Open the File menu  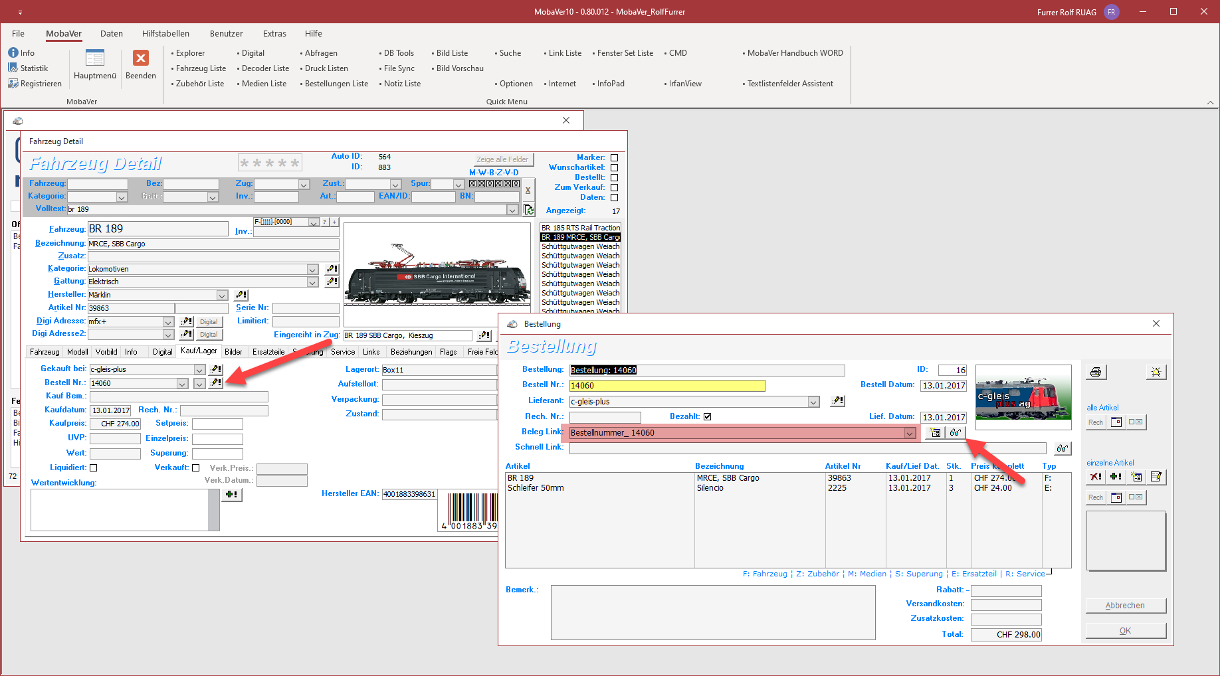point(18,33)
